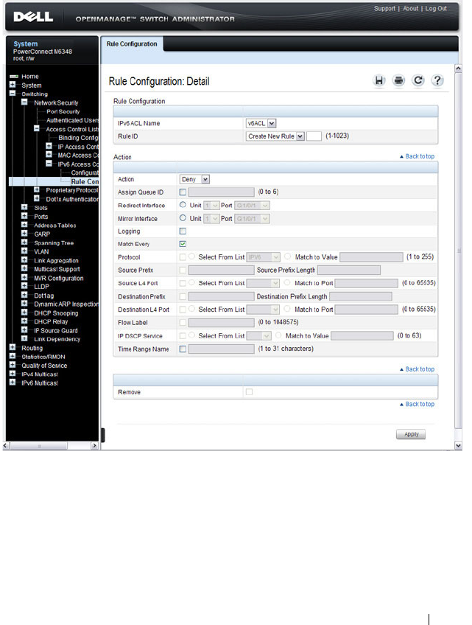The height and width of the screenshot is (625, 472).
Task: Expand the LLDP tree node
Action: click(25, 286)
